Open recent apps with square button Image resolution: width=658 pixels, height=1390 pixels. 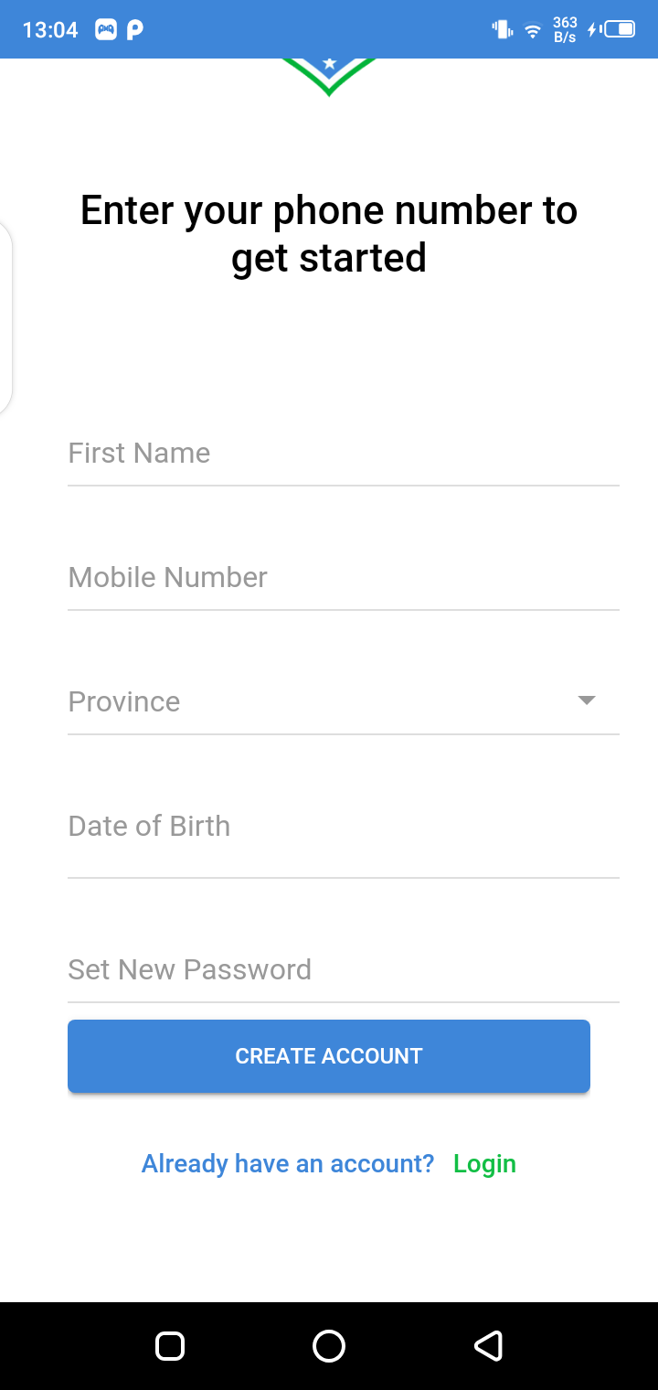pos(170,1346)
